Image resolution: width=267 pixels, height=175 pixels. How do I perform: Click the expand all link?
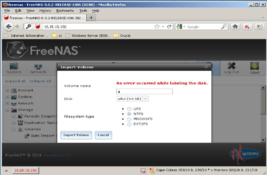click(x=15, y=81)
